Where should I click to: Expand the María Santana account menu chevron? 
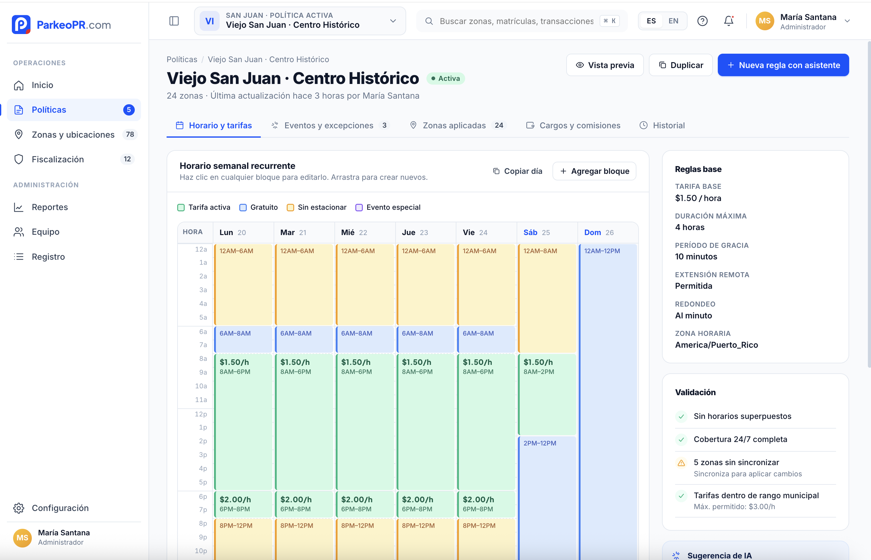tap(847, 21)
